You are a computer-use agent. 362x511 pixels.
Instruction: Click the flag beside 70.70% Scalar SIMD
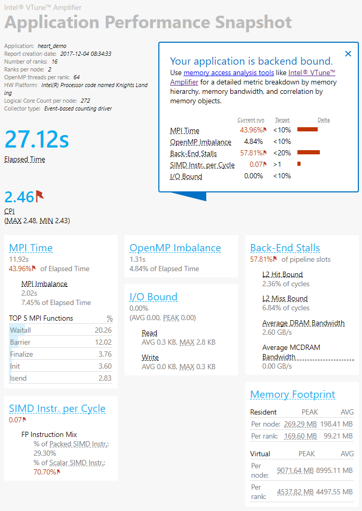pyautogui.click(x=58, y=471)
